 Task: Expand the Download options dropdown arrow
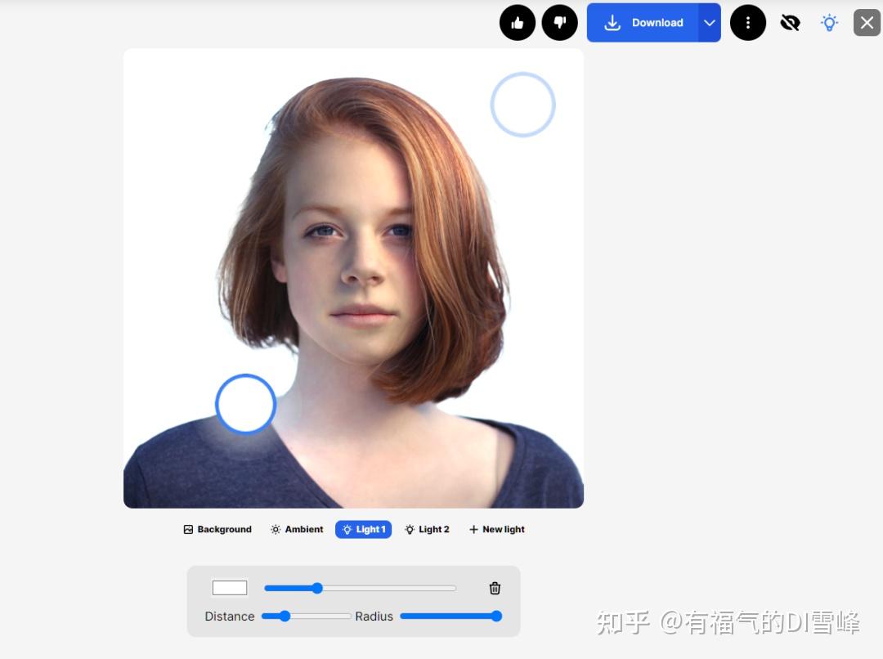tap(710, 23)
